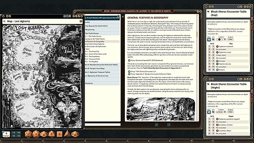The height and width of the screenshot is (143, 254).
Task: Open Story: Twixt Shores Encounter List link
Action: point(142,71)
